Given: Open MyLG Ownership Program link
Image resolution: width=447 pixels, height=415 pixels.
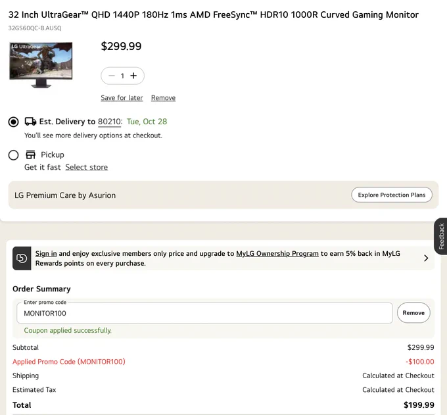Looking at the screenshot, I should coord(277,254).
